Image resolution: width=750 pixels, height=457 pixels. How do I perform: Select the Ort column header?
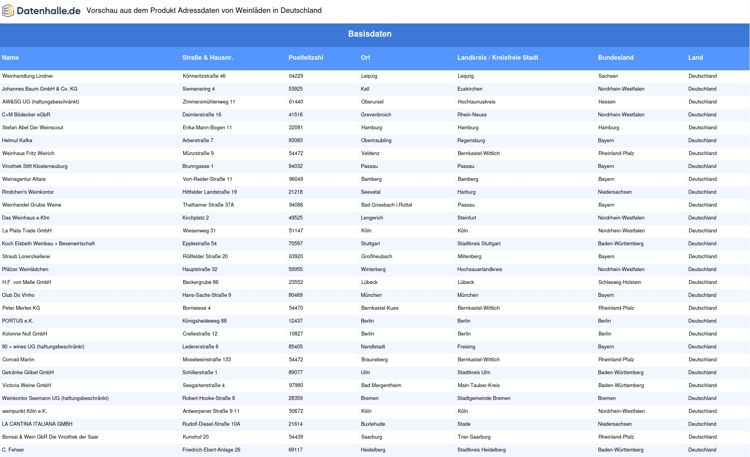[x=366, y=57]
